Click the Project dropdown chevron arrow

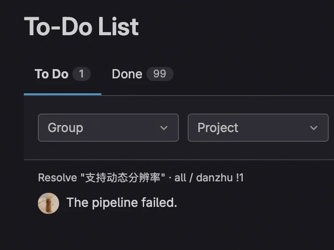point(314,128)
